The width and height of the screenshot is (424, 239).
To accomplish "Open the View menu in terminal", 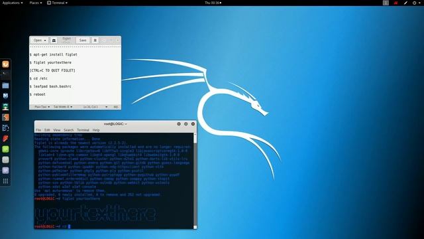I will (x=57, y=130).
